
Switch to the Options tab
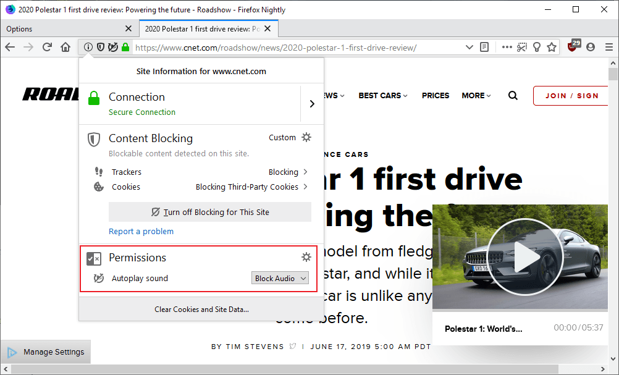click(69, 29)
